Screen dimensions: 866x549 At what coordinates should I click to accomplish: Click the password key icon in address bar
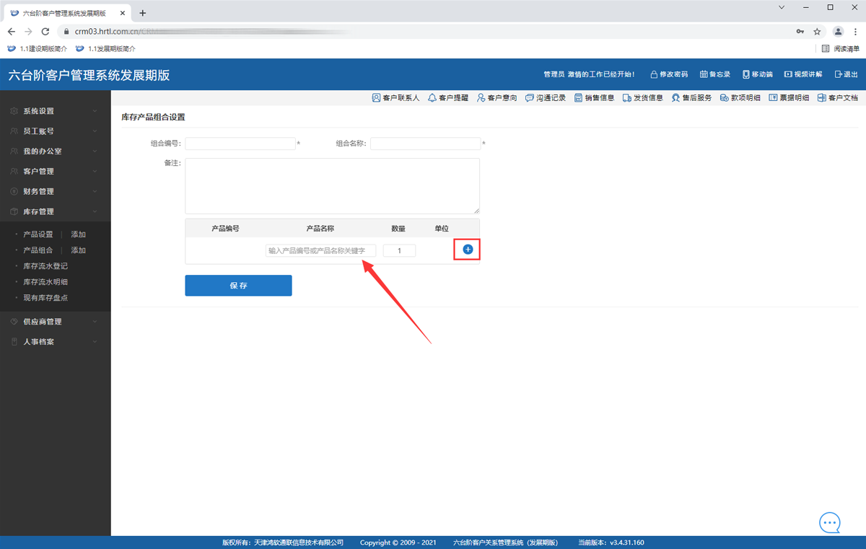(800, 32)
